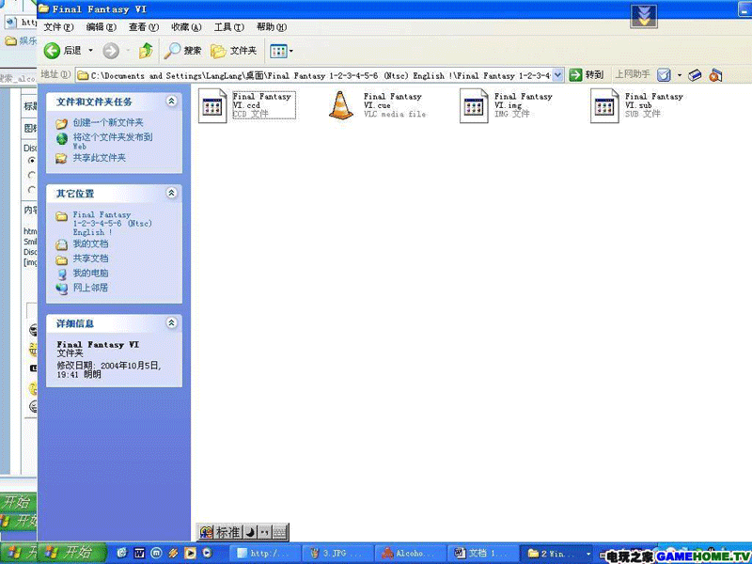Select the Final Fantasy VI.cue VLC cone icon
This screenshot has width=752, height=564.
pos(341,105)
